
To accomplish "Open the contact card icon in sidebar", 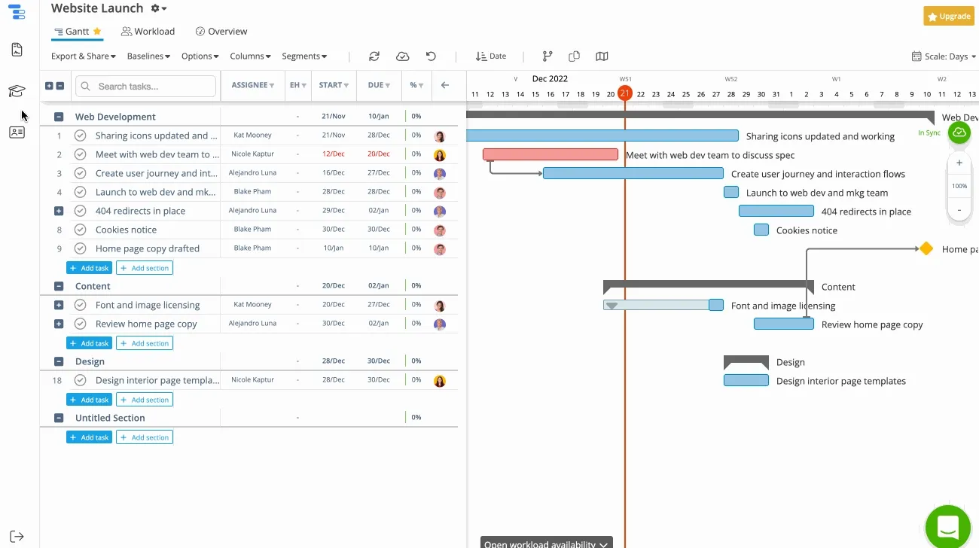I will [17, 132].
